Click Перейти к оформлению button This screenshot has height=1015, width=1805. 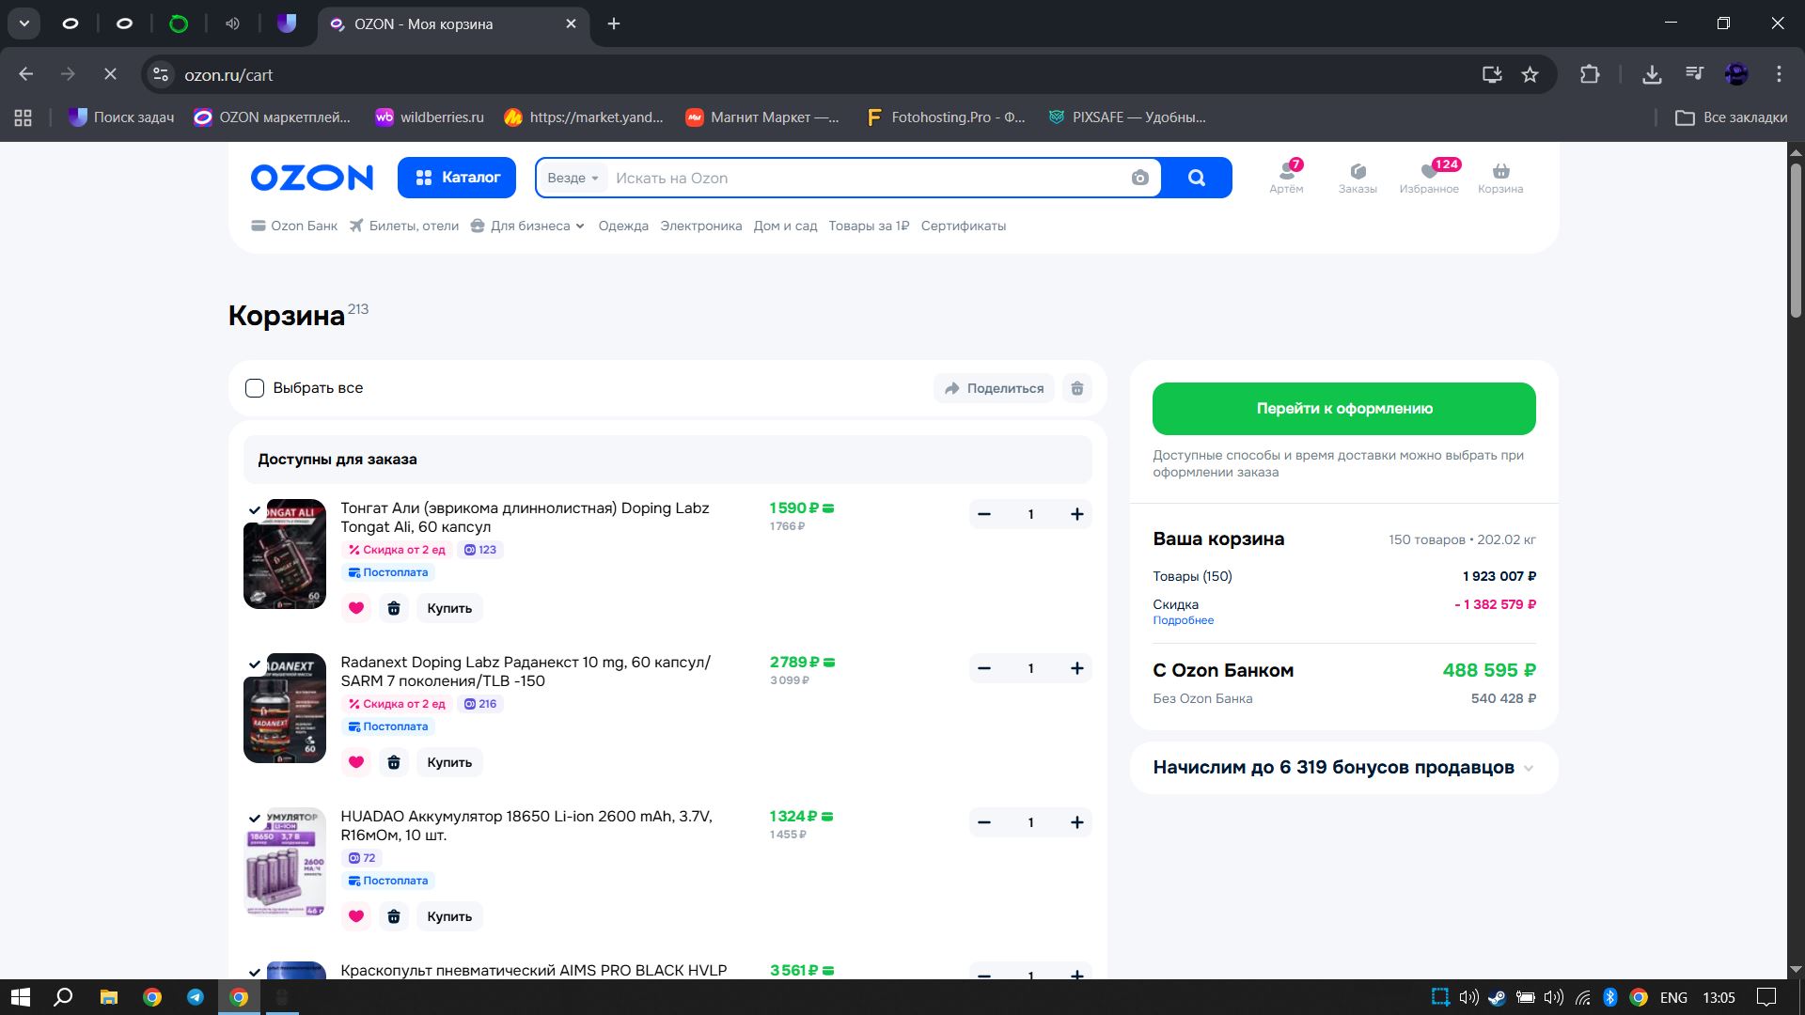pyautogui.click(x=1343, y=409)
